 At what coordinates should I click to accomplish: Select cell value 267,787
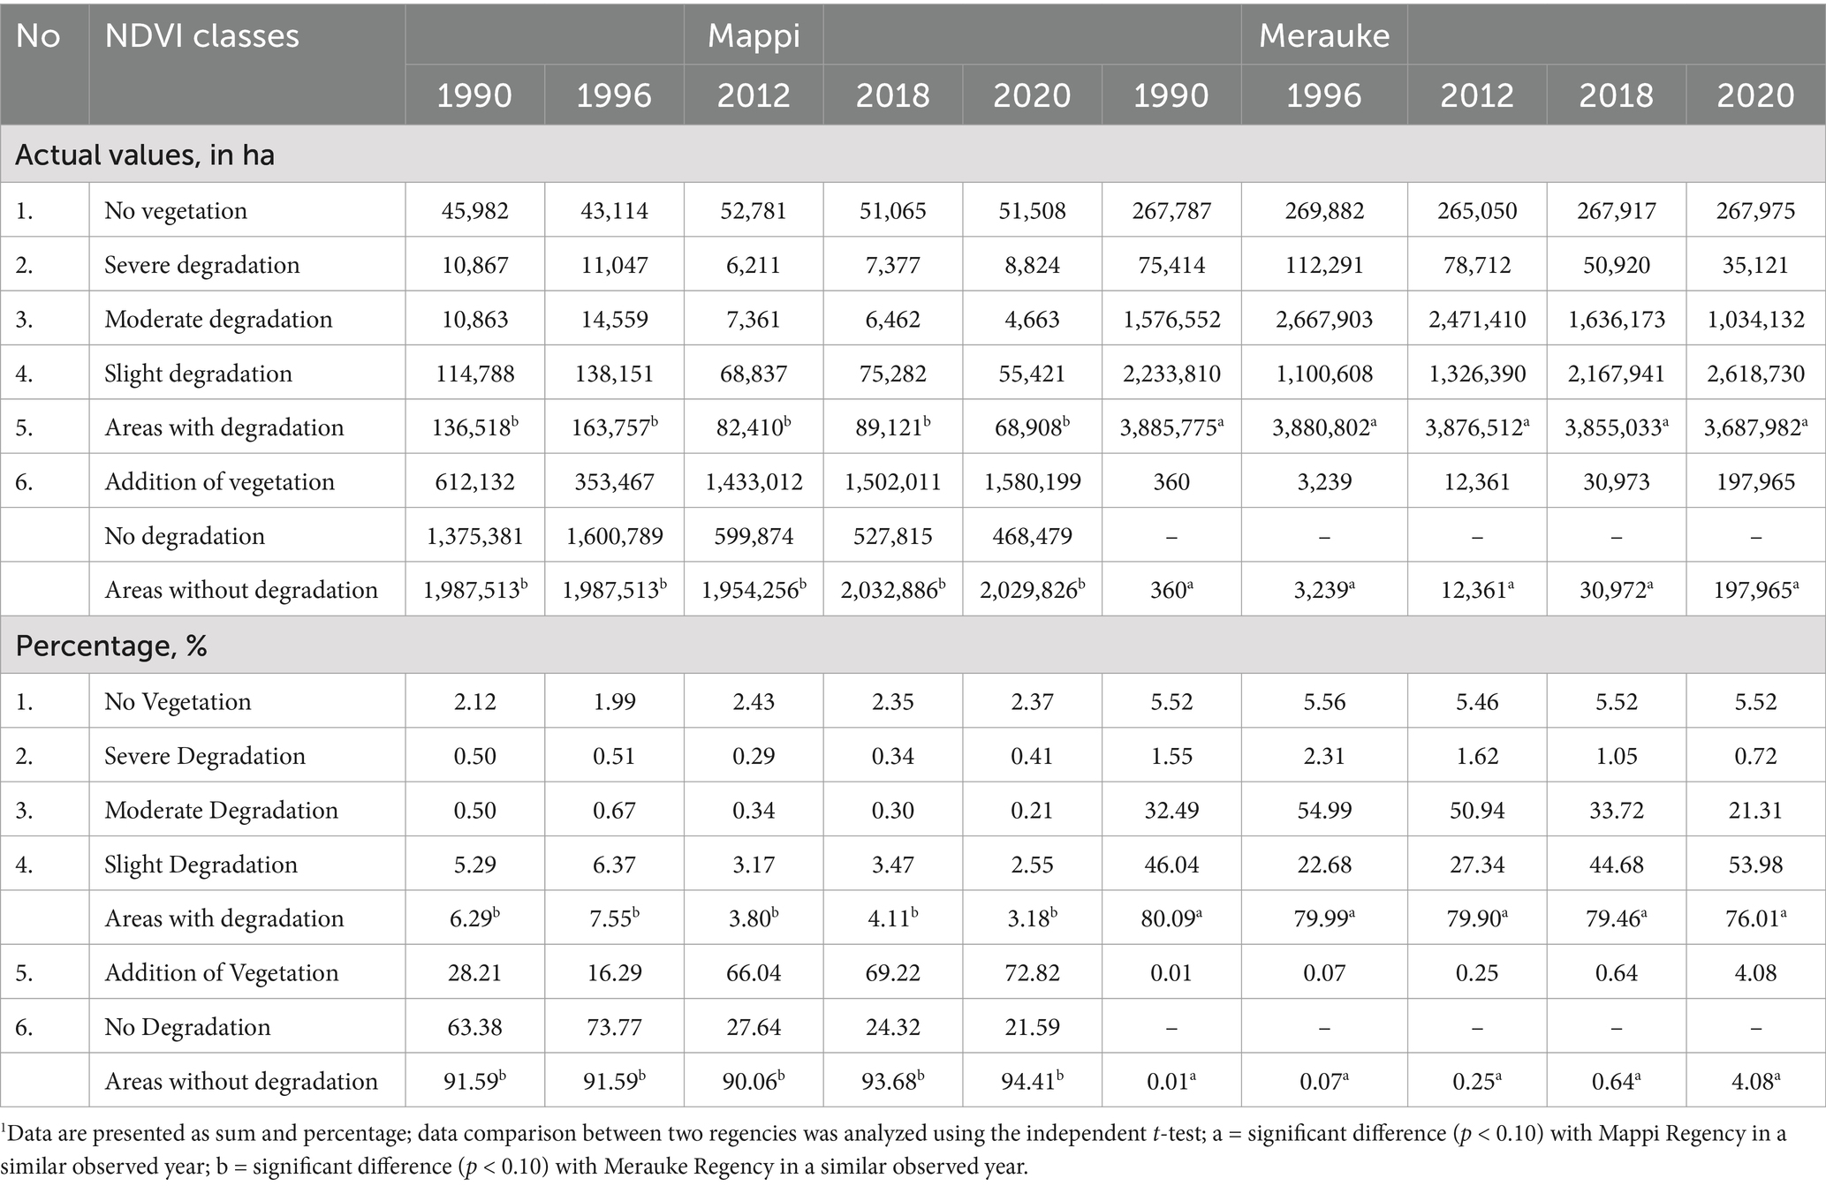pos(1171,211)
